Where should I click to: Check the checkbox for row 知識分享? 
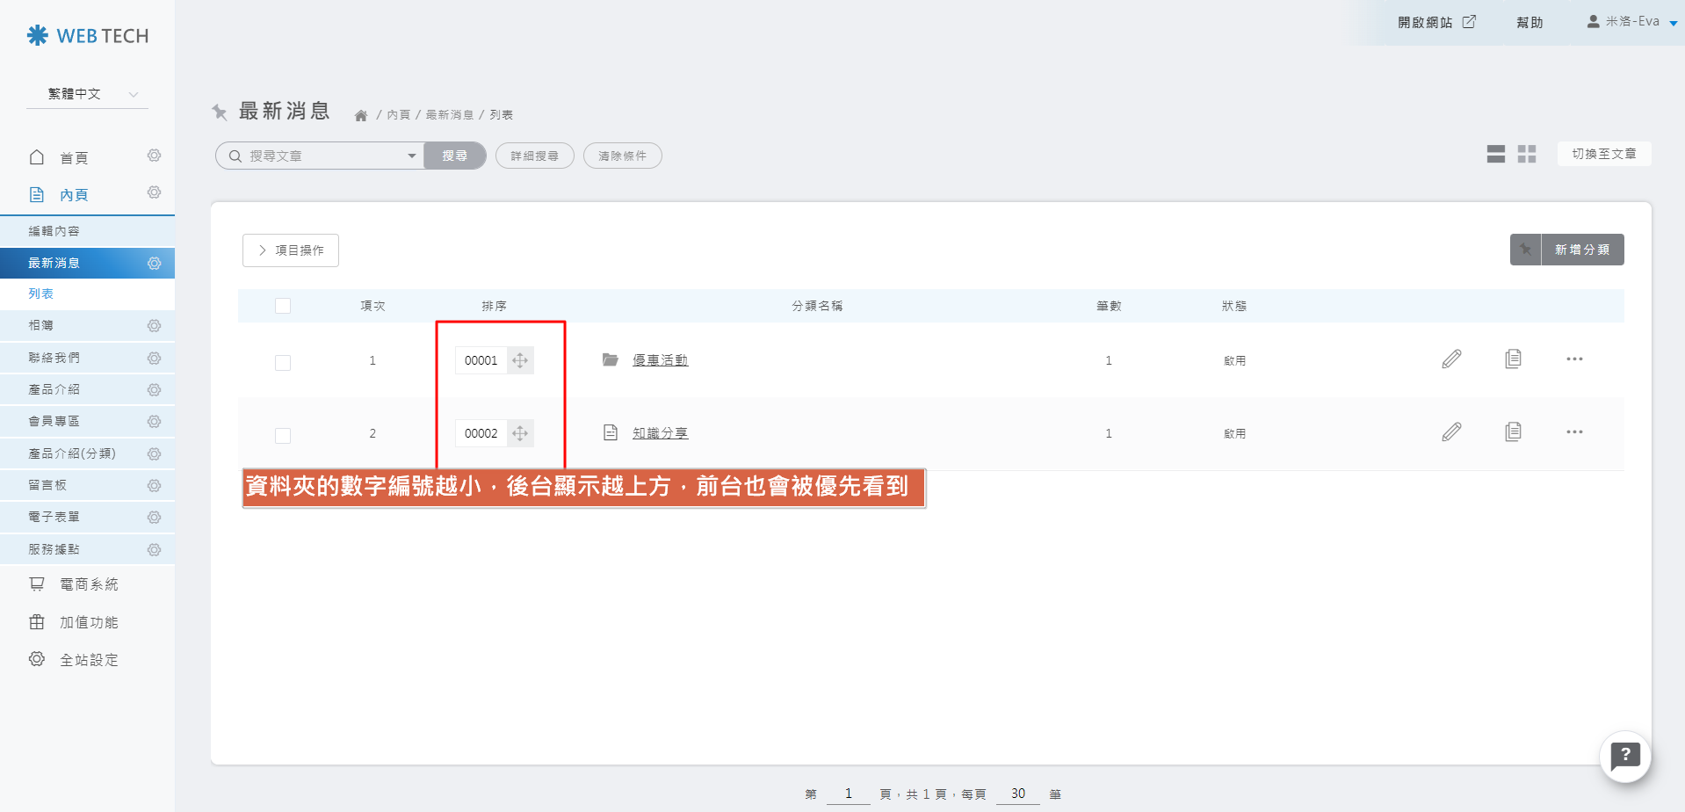[283, 435]
